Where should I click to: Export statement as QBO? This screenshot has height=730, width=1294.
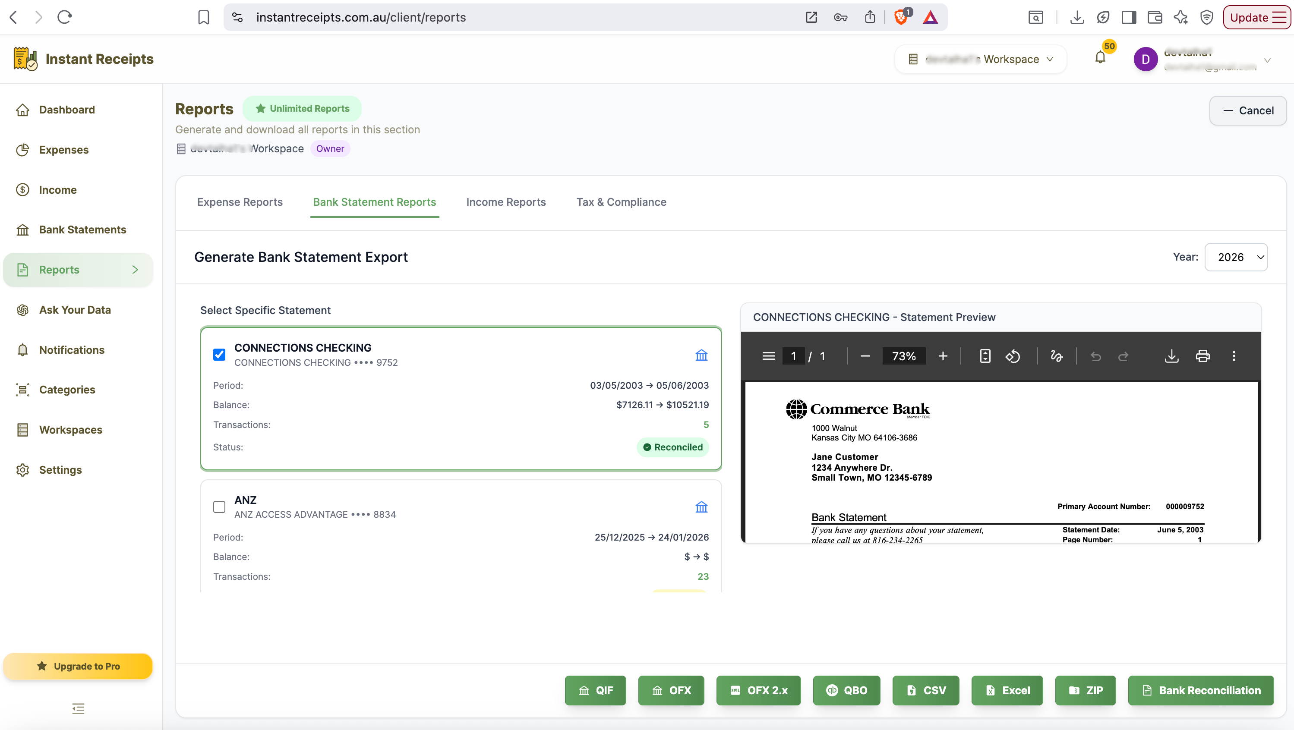click(846, 690)
